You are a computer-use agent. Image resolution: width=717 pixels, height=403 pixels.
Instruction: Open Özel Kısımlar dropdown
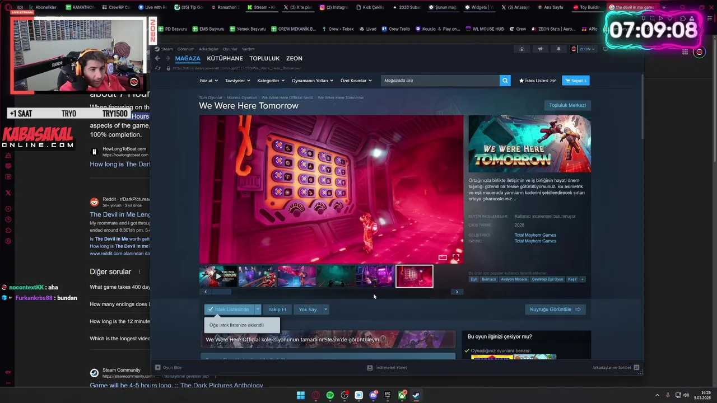(x=356, y=81)
